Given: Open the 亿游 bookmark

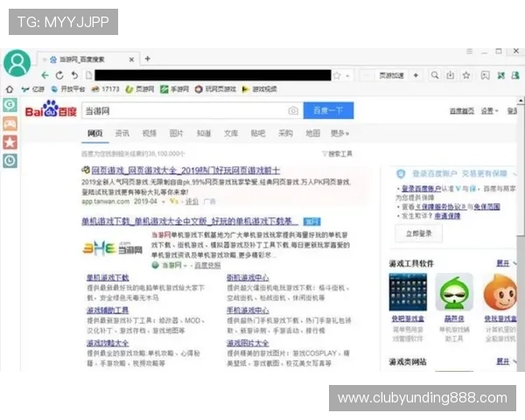Looking at the screenshot, I should 33,89.
